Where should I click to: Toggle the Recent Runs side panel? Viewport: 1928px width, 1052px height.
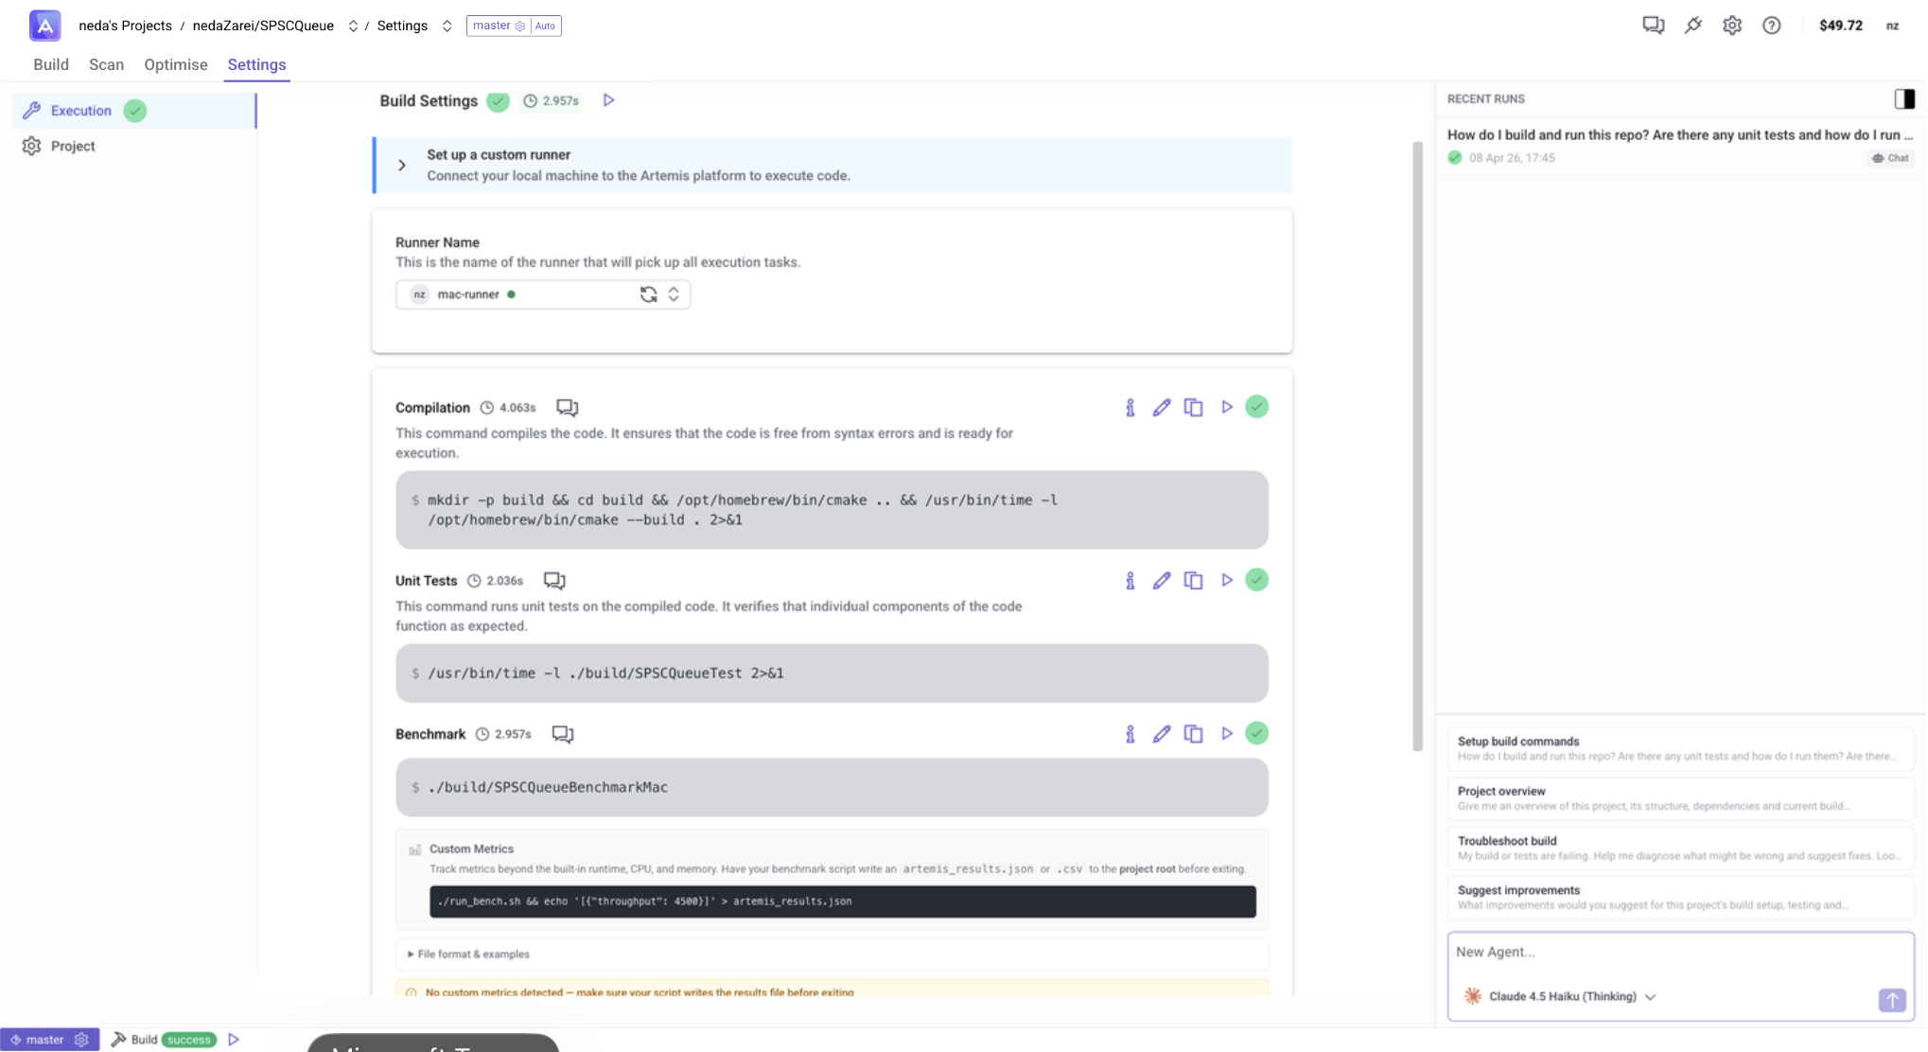pos(1903,99)
